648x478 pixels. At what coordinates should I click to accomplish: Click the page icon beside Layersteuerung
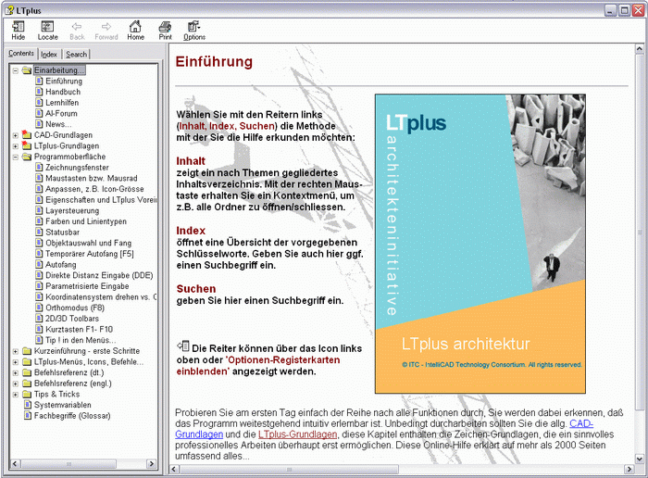pos(39,210)
